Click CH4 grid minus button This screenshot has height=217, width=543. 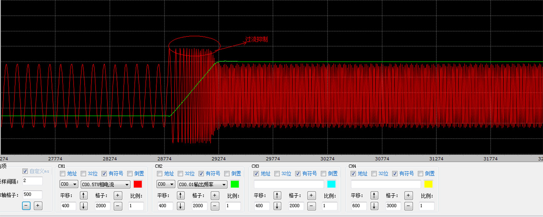pyautogui.click(x=409, y=206)
